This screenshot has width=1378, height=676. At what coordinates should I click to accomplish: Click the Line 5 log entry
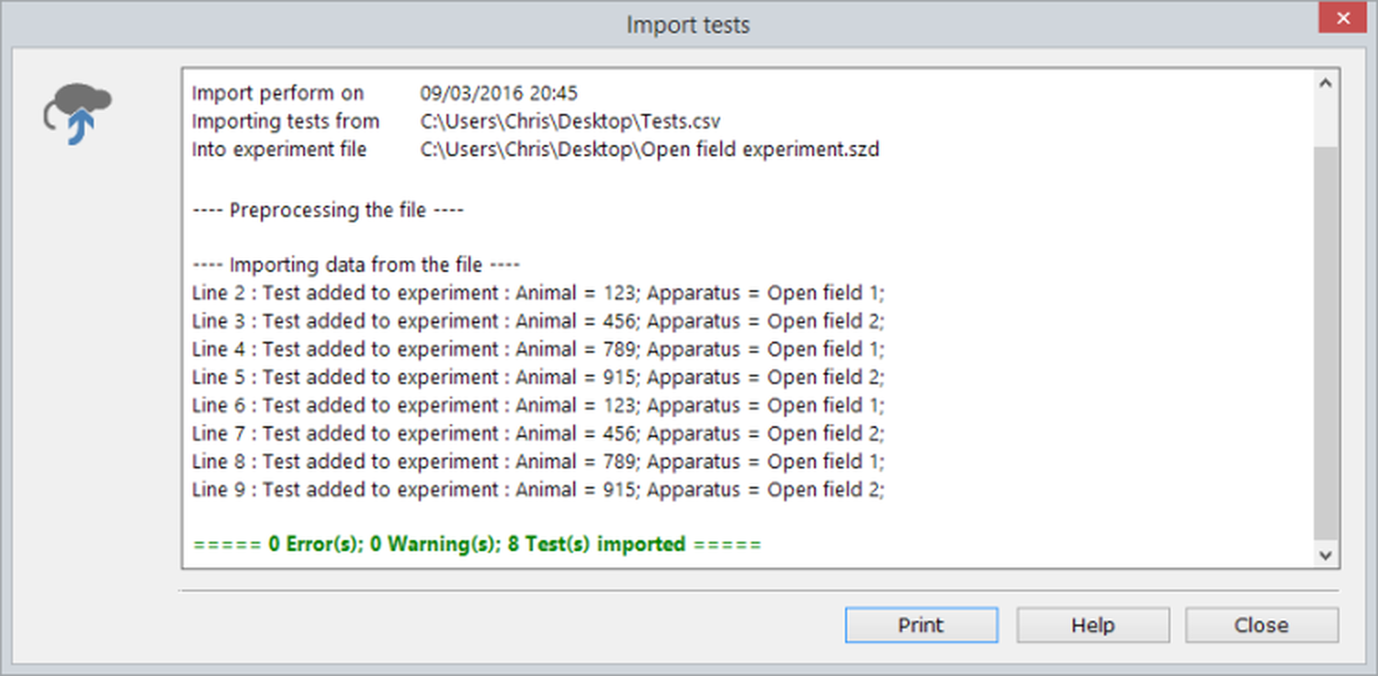coord(537,377)
